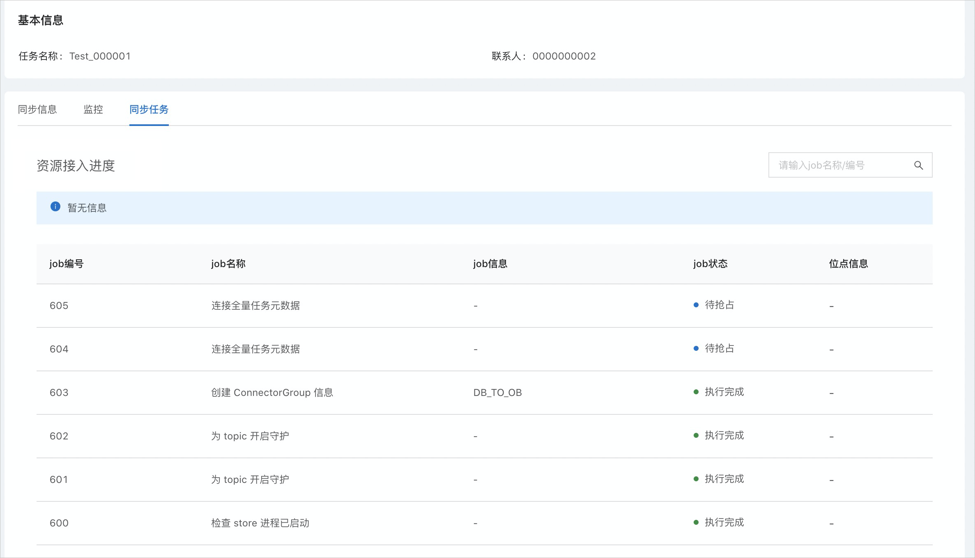Screen dimensions: 975x558
Task: Click the 暂无信息 notice text
Action: point(87,208)
